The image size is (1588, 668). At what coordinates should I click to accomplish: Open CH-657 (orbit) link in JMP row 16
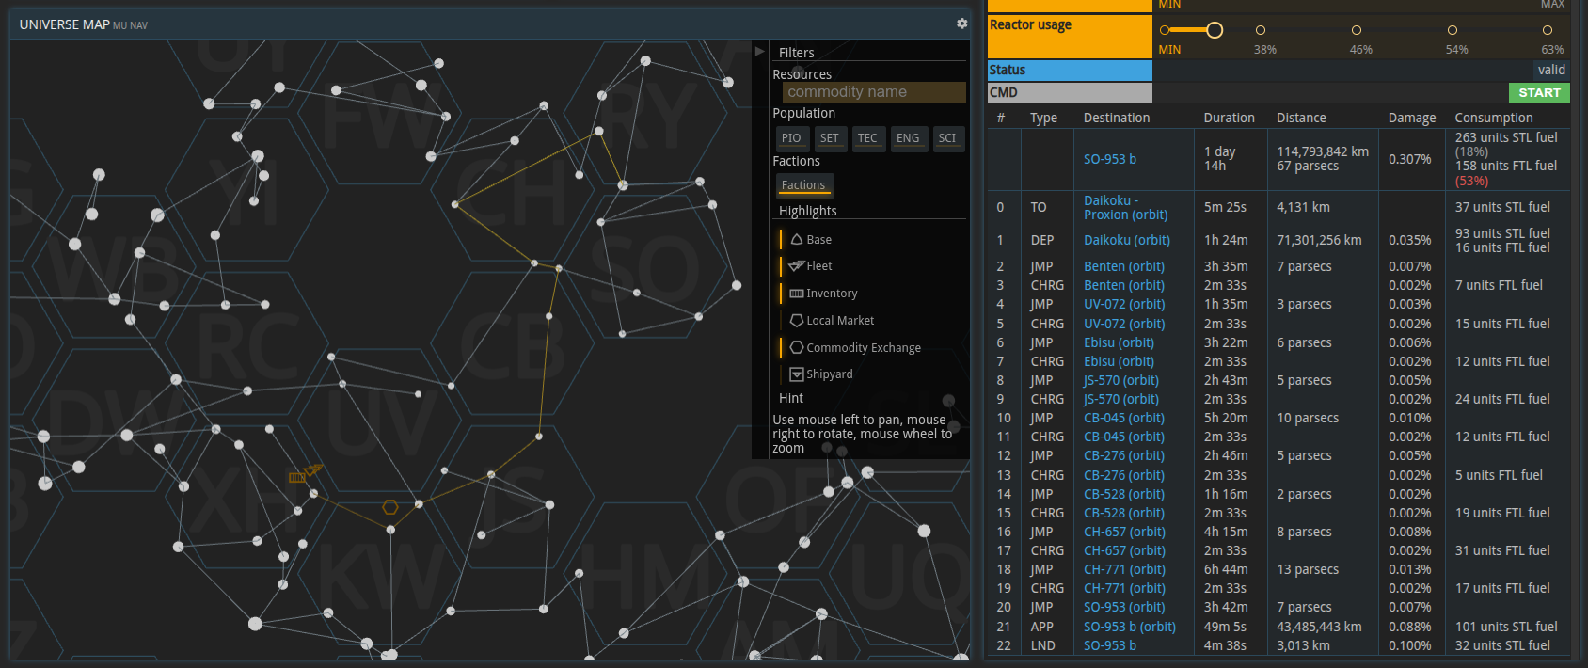click(1124, 532)
